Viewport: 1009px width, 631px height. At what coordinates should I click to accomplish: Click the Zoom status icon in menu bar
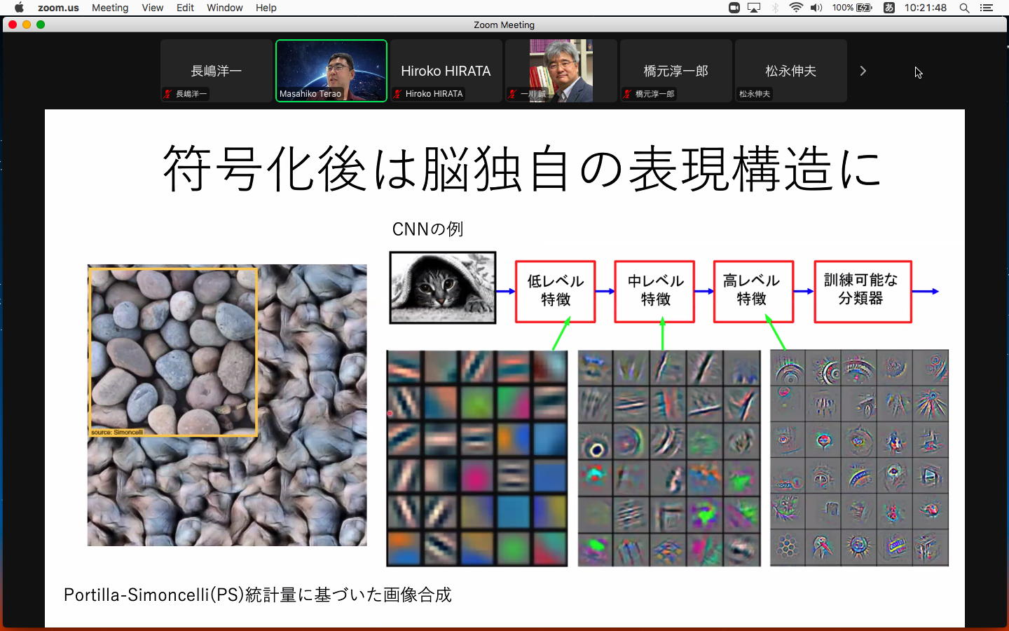click(734, 8)
